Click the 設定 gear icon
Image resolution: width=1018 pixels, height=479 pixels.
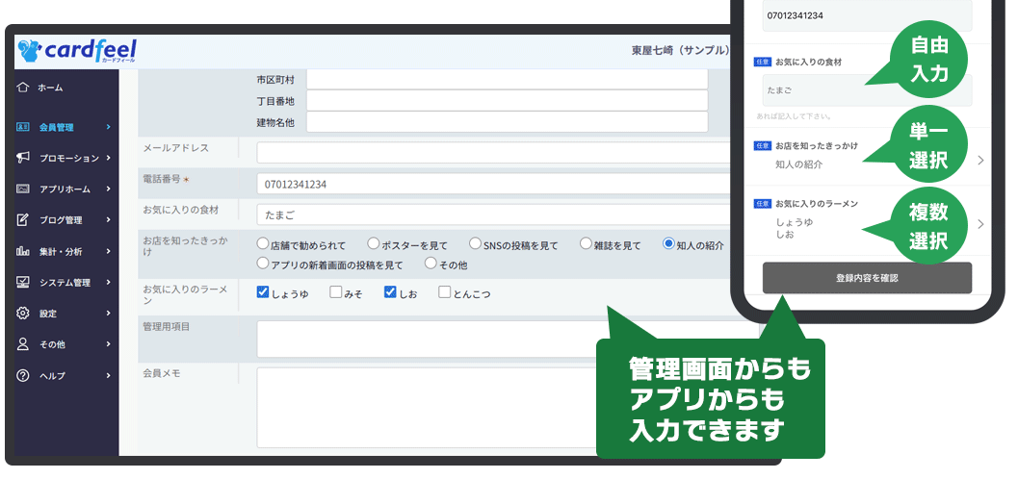pyautogui.click(x=23, y=313)
